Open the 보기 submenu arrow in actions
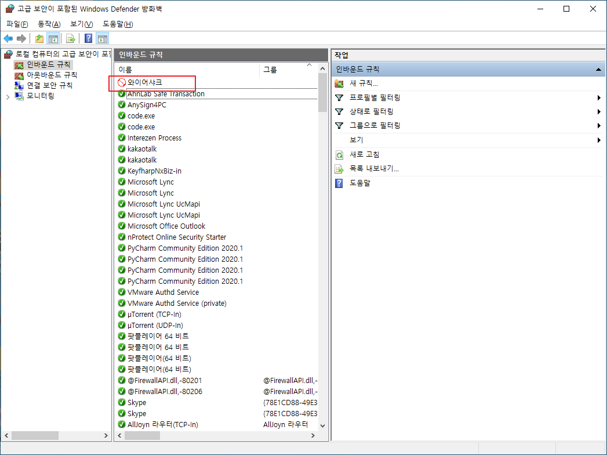This screenshot has width=607, height=455. pyautogui.click(x=599, y=140)
